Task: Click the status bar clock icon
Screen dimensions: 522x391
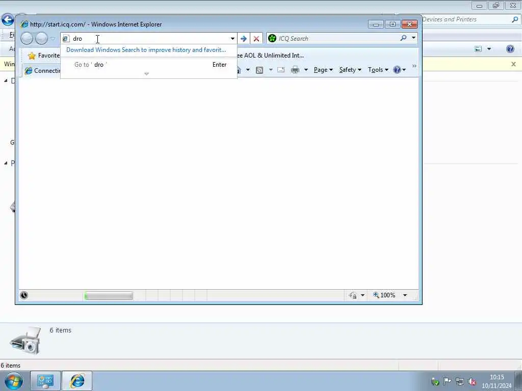Action: point(24,295)
